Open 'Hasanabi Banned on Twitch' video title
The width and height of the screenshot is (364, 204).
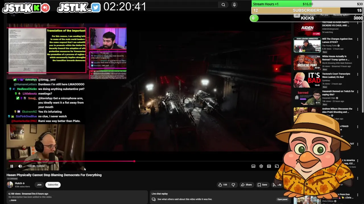coord(338,93)
